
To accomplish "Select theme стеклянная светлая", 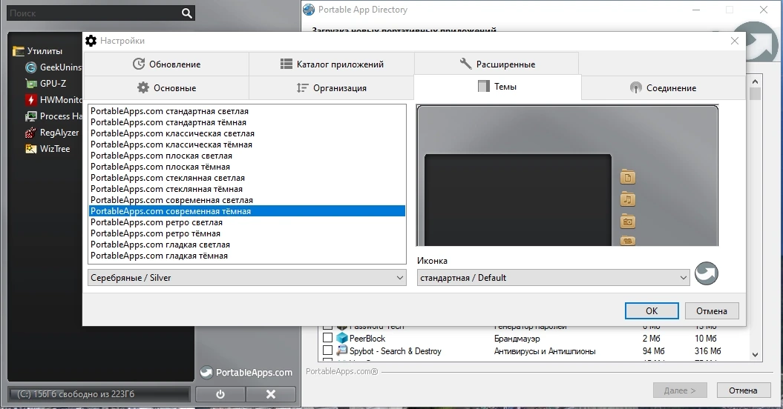I will pos(246,178).
